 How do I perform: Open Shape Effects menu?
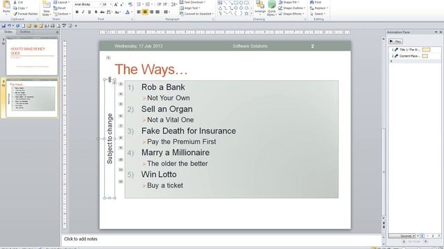tap(291, 14)
